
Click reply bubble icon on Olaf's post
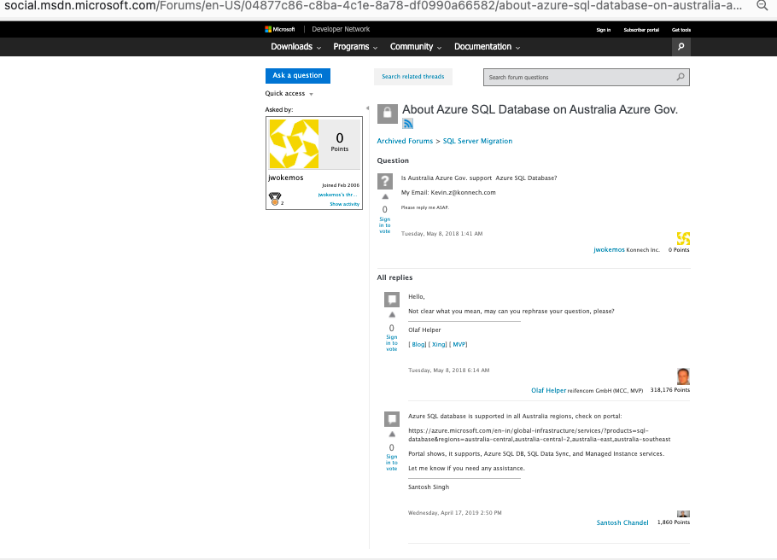(x=392, y=300)
